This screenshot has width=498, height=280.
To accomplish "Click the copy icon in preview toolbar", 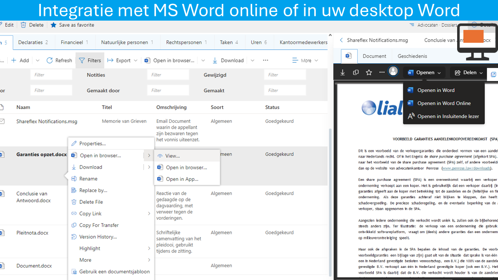I will [356, 72].
